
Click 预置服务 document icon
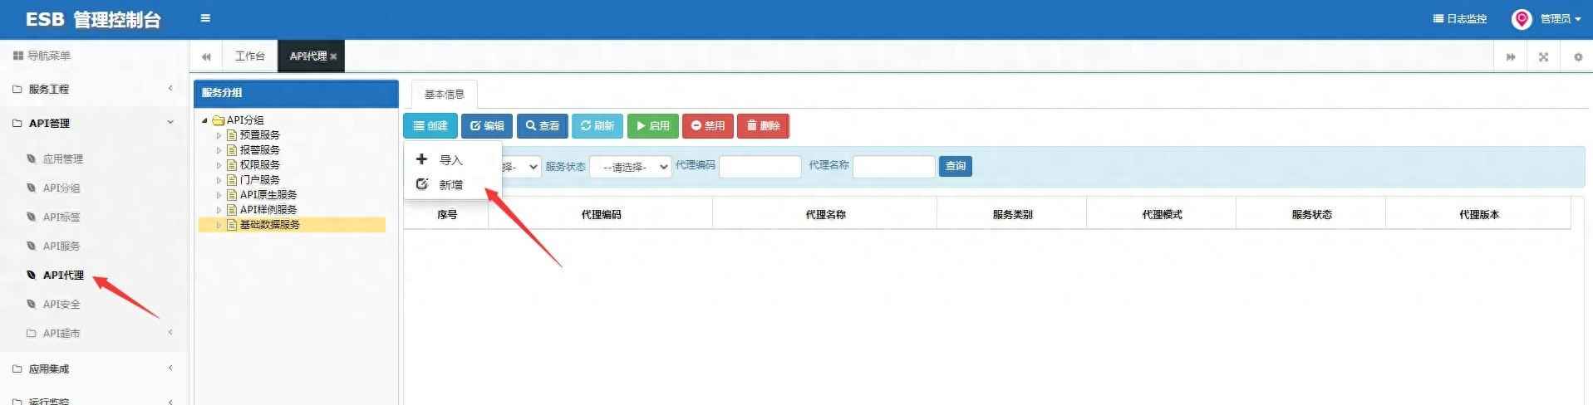232,135
